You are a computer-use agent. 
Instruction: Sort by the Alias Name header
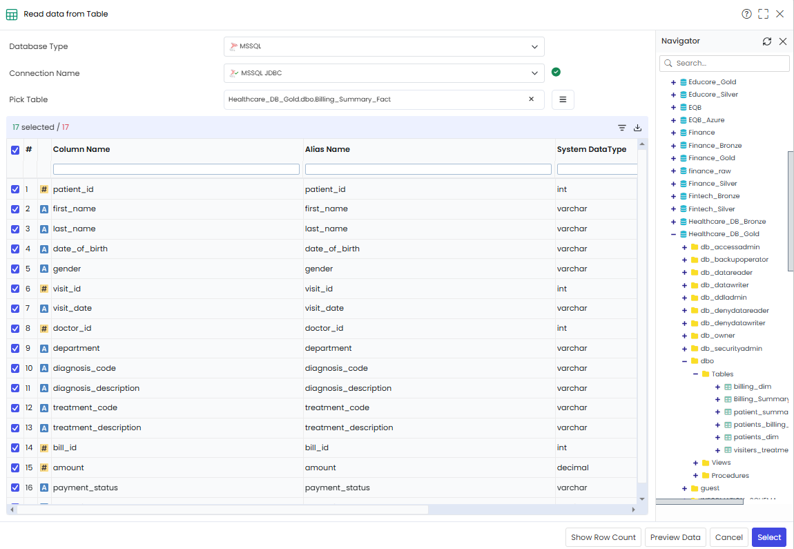(327, 149)
